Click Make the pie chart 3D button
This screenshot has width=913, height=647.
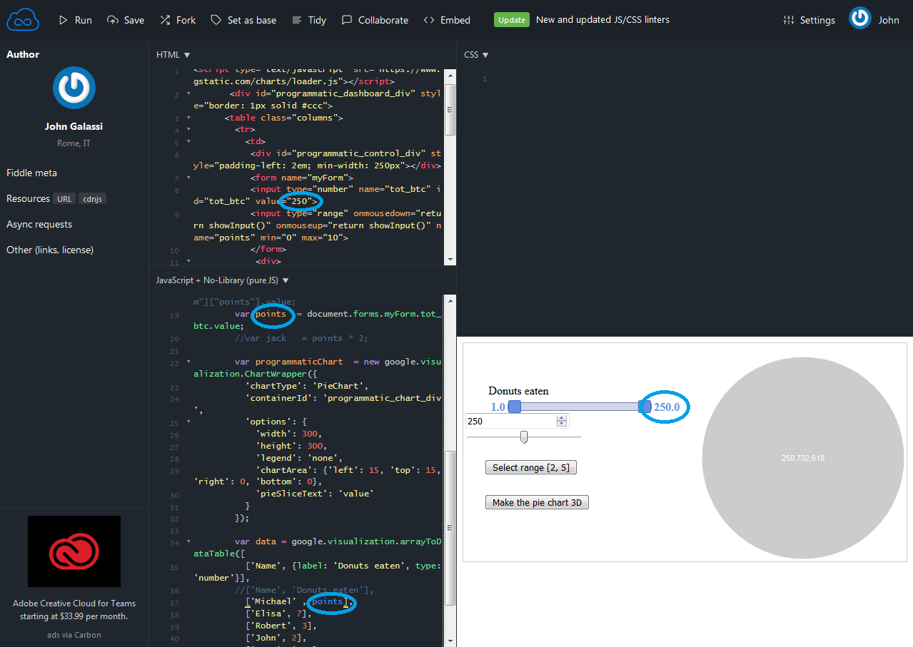[x=537, y=503]
